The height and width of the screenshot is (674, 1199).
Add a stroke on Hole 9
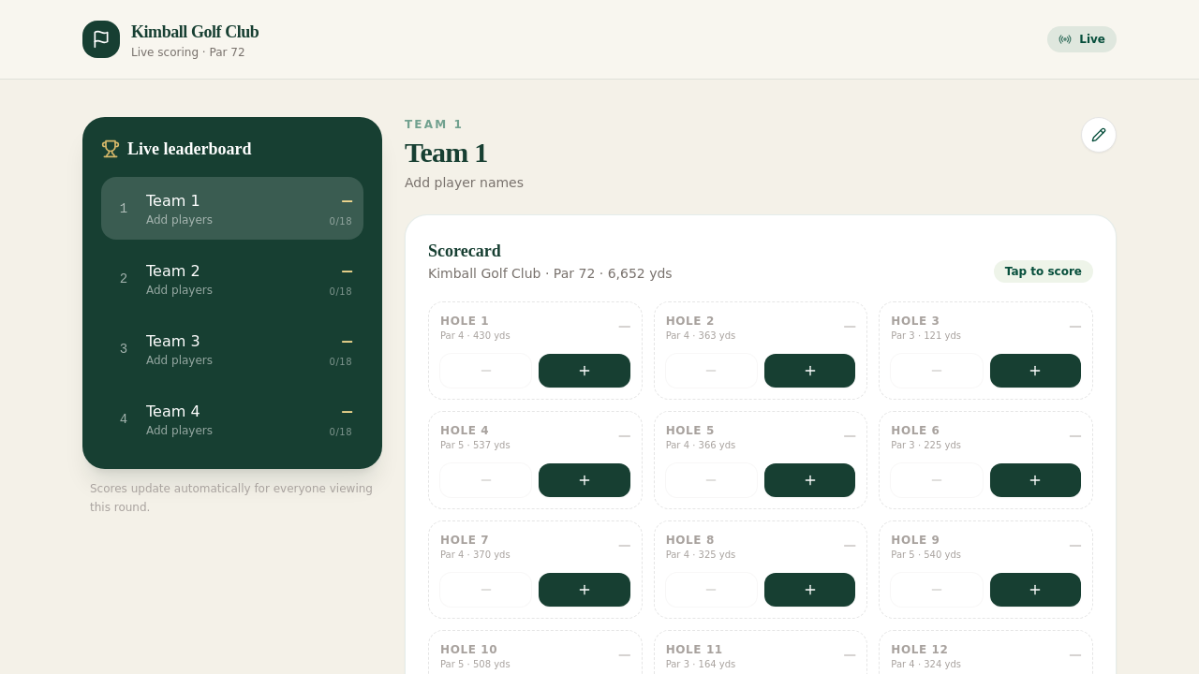pos(1035,590)
